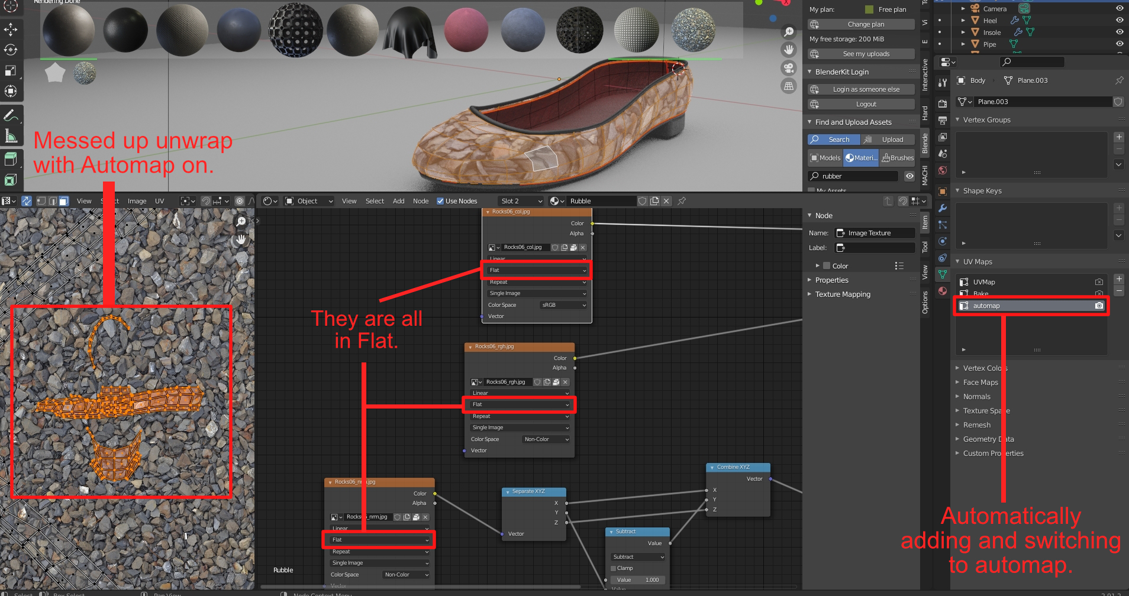Click the viewport pan hand icon
The width and height of the screenshot is (1129, 596).
(x=789, y=50)
